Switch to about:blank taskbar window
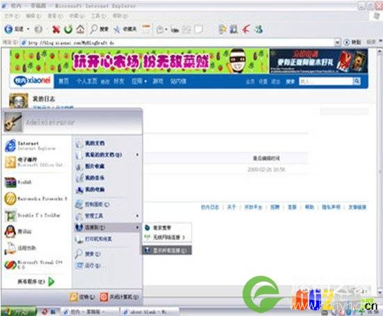Screen dimensions: 383x316 pyautogui.click(x=149, y=312)
